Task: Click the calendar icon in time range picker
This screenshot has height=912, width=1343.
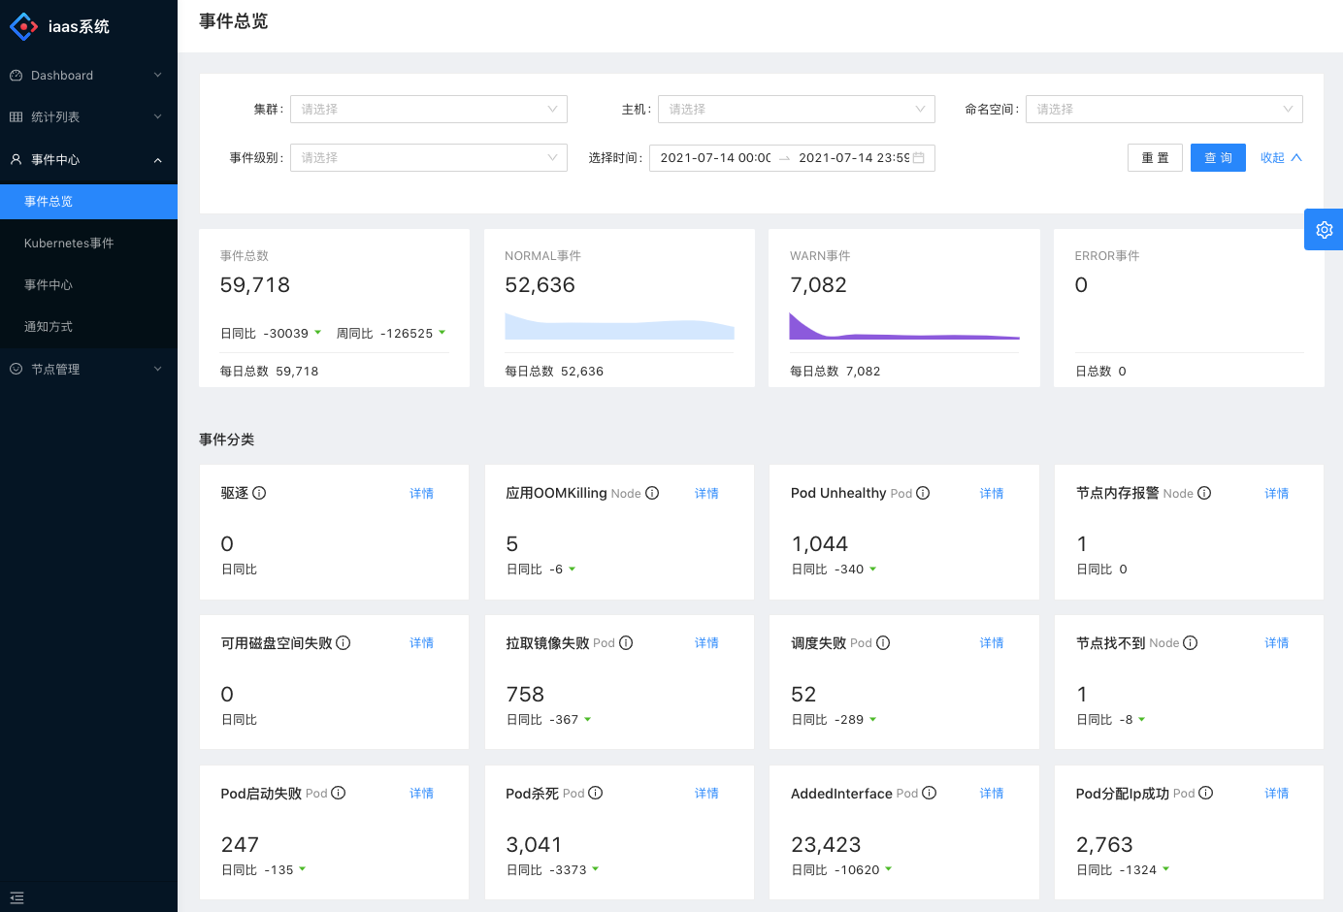Action: (919, 157)
